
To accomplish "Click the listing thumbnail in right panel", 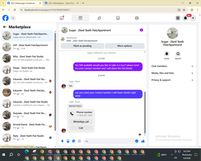I will [x=172, y=33].
